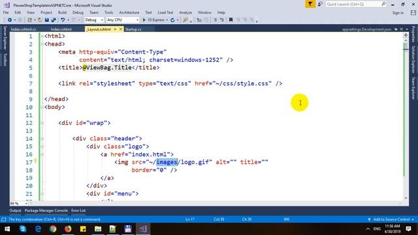Show hidden system tray icons chevron
Screen dimensions: 418x235
click(x=368, y=229)
